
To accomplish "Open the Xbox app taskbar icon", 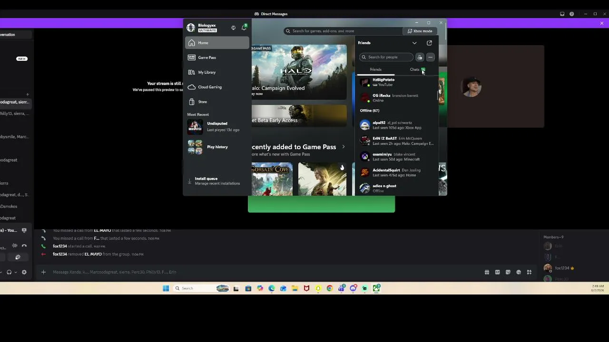I will tap(376, 288).
